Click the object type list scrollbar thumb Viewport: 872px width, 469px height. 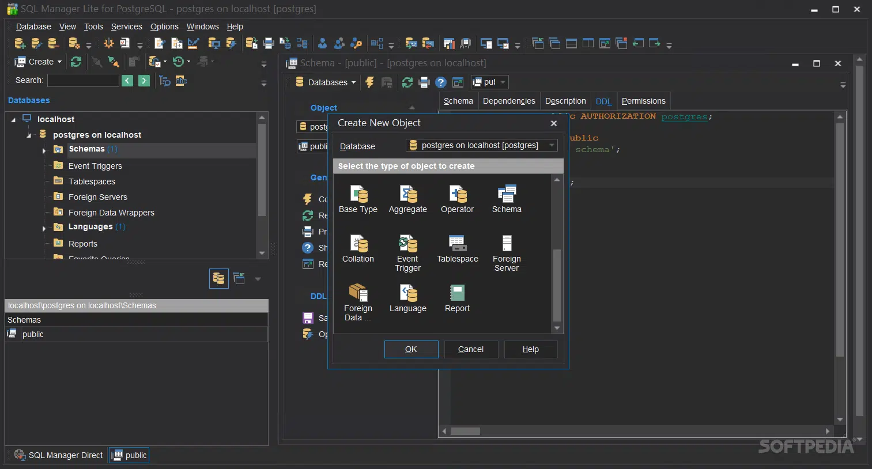point(557,285)
